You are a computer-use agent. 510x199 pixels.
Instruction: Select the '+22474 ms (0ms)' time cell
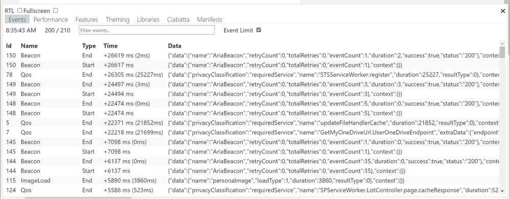127,104
